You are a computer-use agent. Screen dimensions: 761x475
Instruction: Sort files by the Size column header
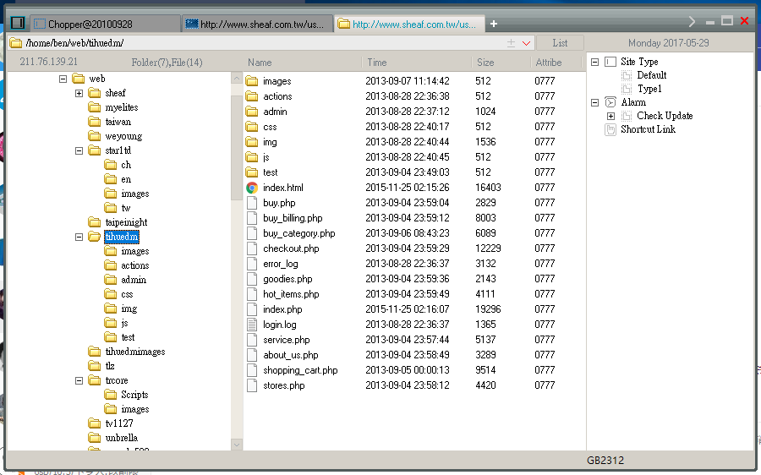coord(485,63)
